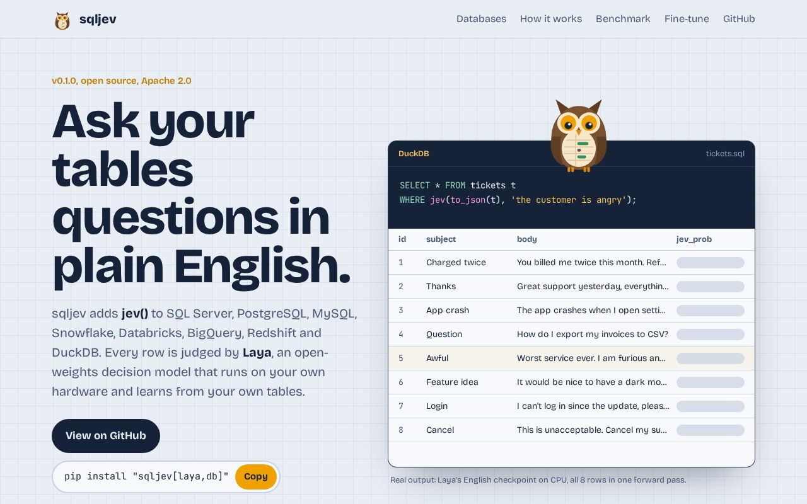Click the DuckDB label in the code panel

[414, 154]
